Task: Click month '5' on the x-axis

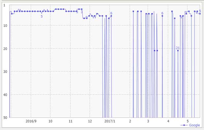Action: pyautogui.click(x=188, y=121)
